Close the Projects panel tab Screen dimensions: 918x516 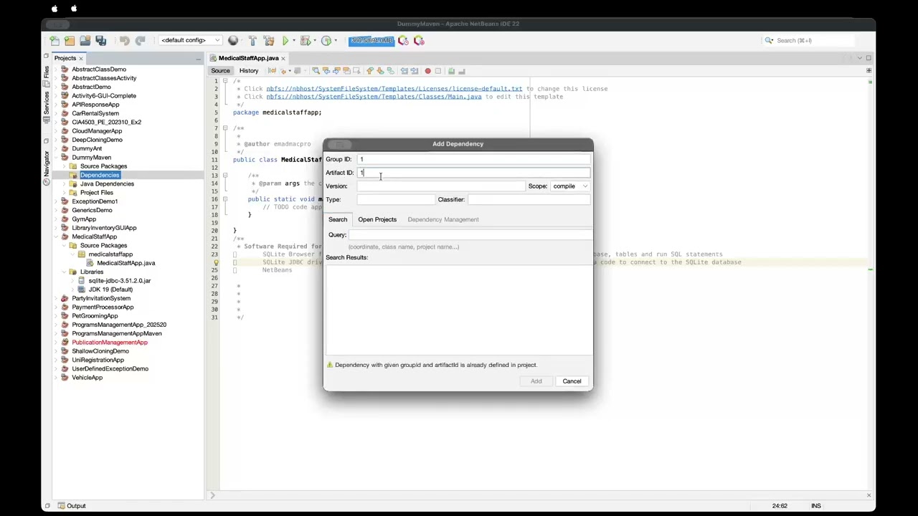point(81,58)
